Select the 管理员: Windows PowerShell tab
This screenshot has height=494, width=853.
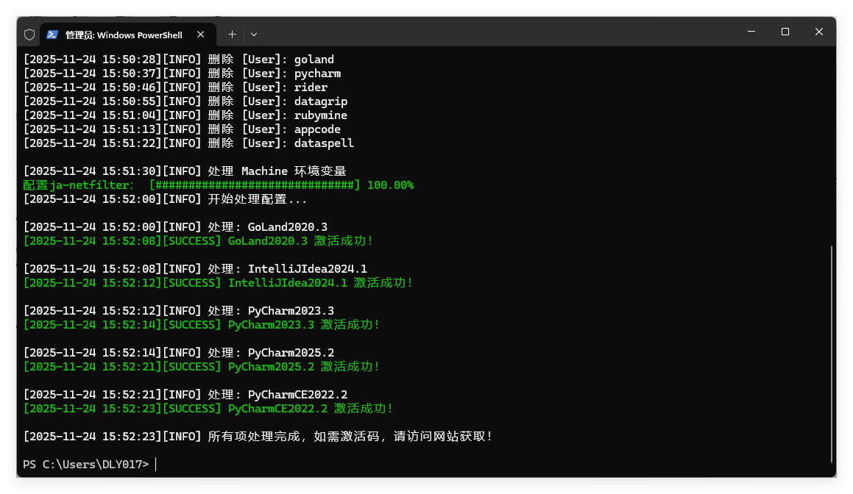[x=125, y=34]
